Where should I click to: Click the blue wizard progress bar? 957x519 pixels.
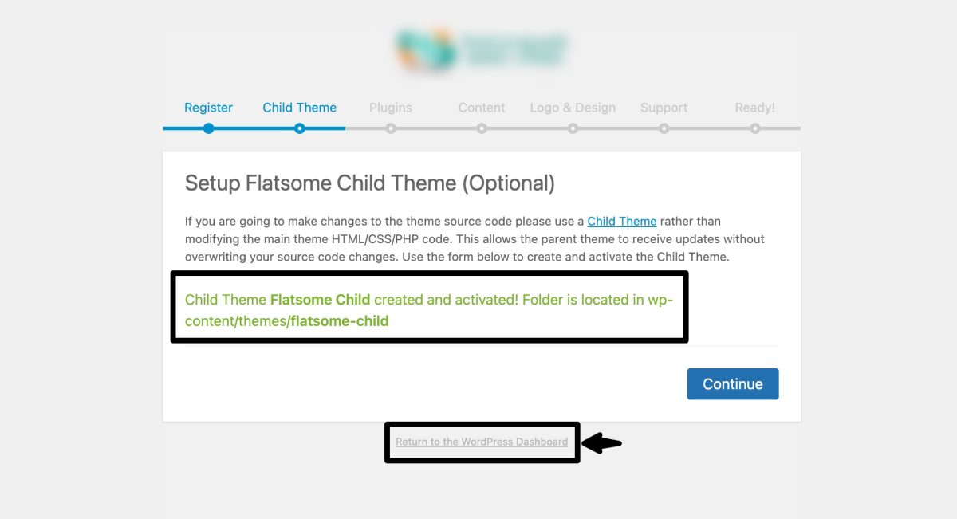pos(254,128)
